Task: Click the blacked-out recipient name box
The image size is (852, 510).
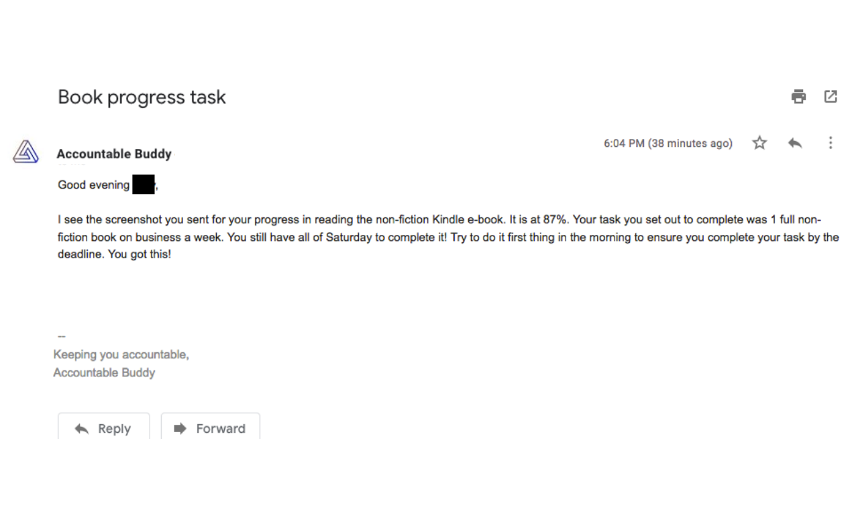Action: coord(144,185)
